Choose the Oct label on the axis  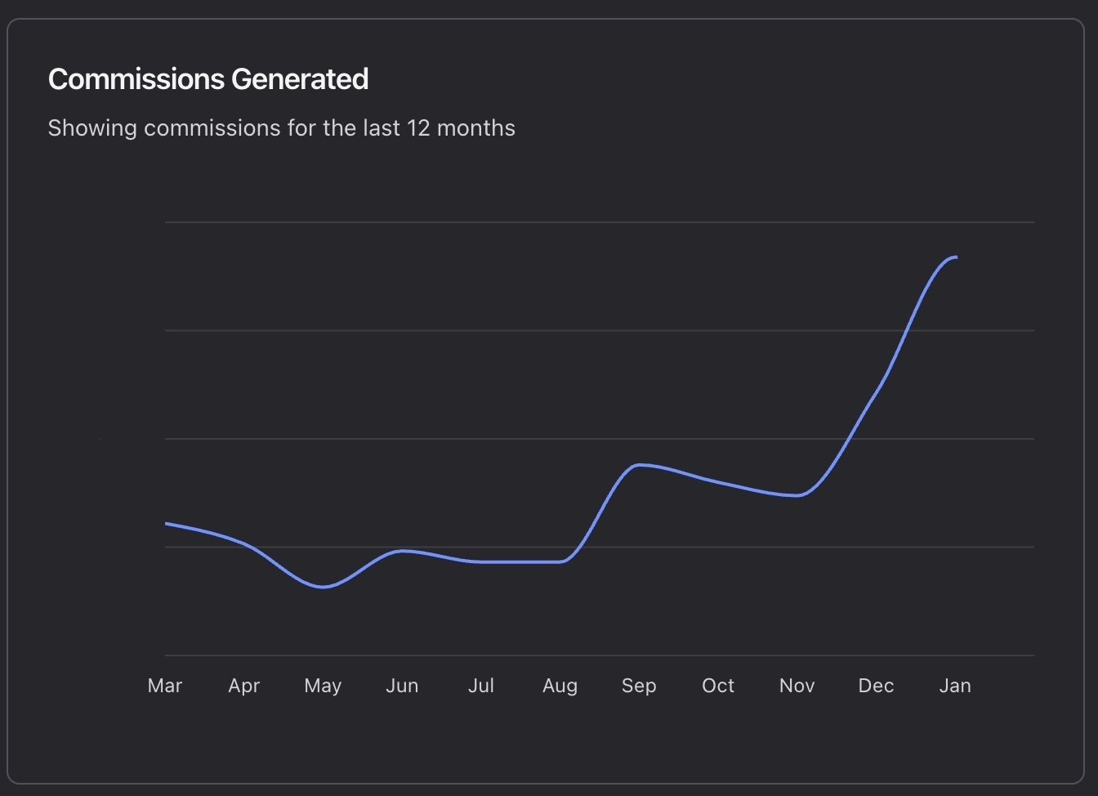718,686
